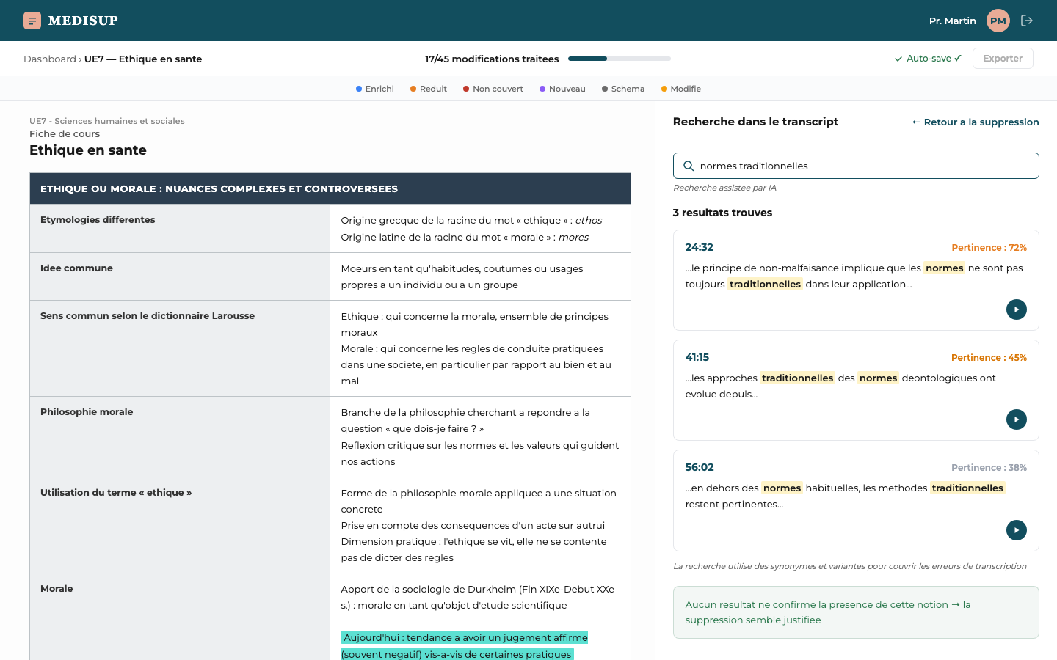Click the logout icon next to PM avatar

point(1027,21)
